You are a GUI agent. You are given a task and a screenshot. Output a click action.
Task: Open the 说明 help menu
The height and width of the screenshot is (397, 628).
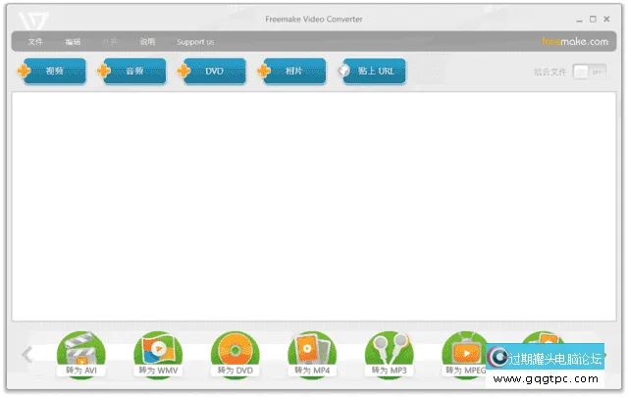click(147, 42)
